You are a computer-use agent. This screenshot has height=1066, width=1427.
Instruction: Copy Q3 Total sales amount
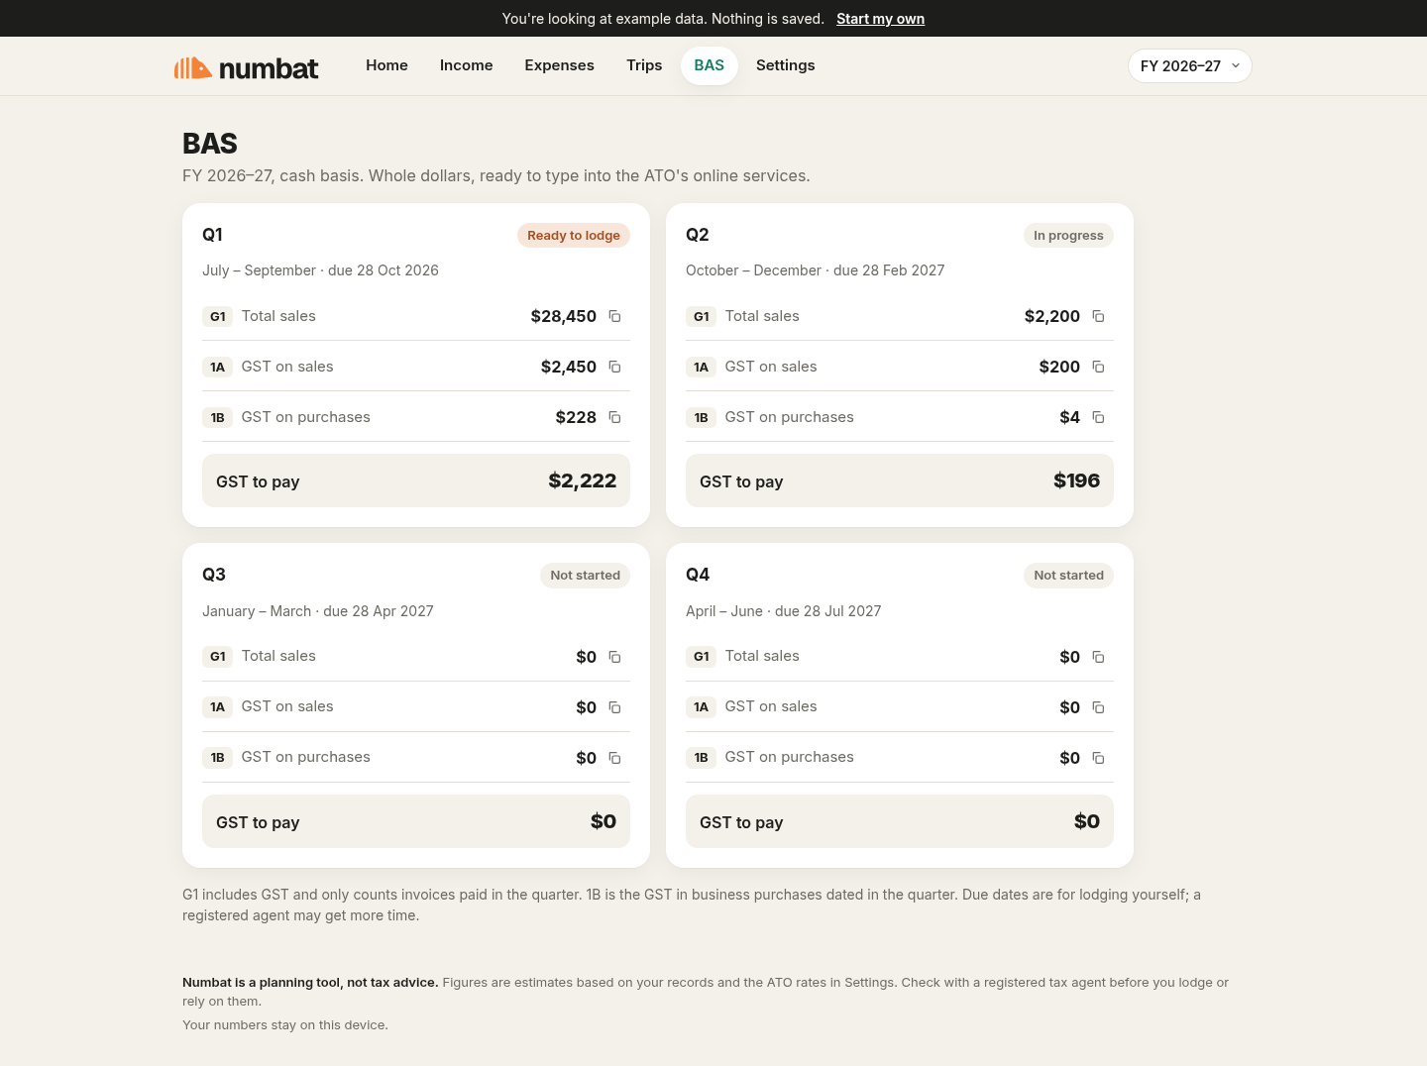coord(614,657)
